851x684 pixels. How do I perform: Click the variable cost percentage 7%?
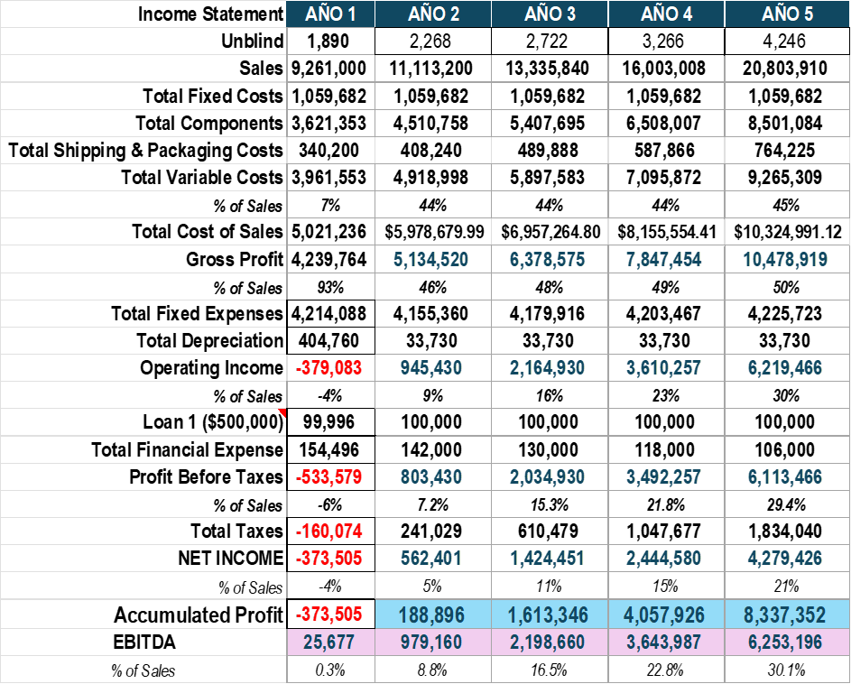click(330, 205)
